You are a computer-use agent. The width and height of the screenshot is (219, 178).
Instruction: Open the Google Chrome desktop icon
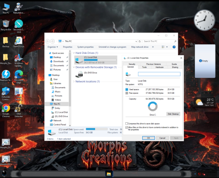pos(6,108)
